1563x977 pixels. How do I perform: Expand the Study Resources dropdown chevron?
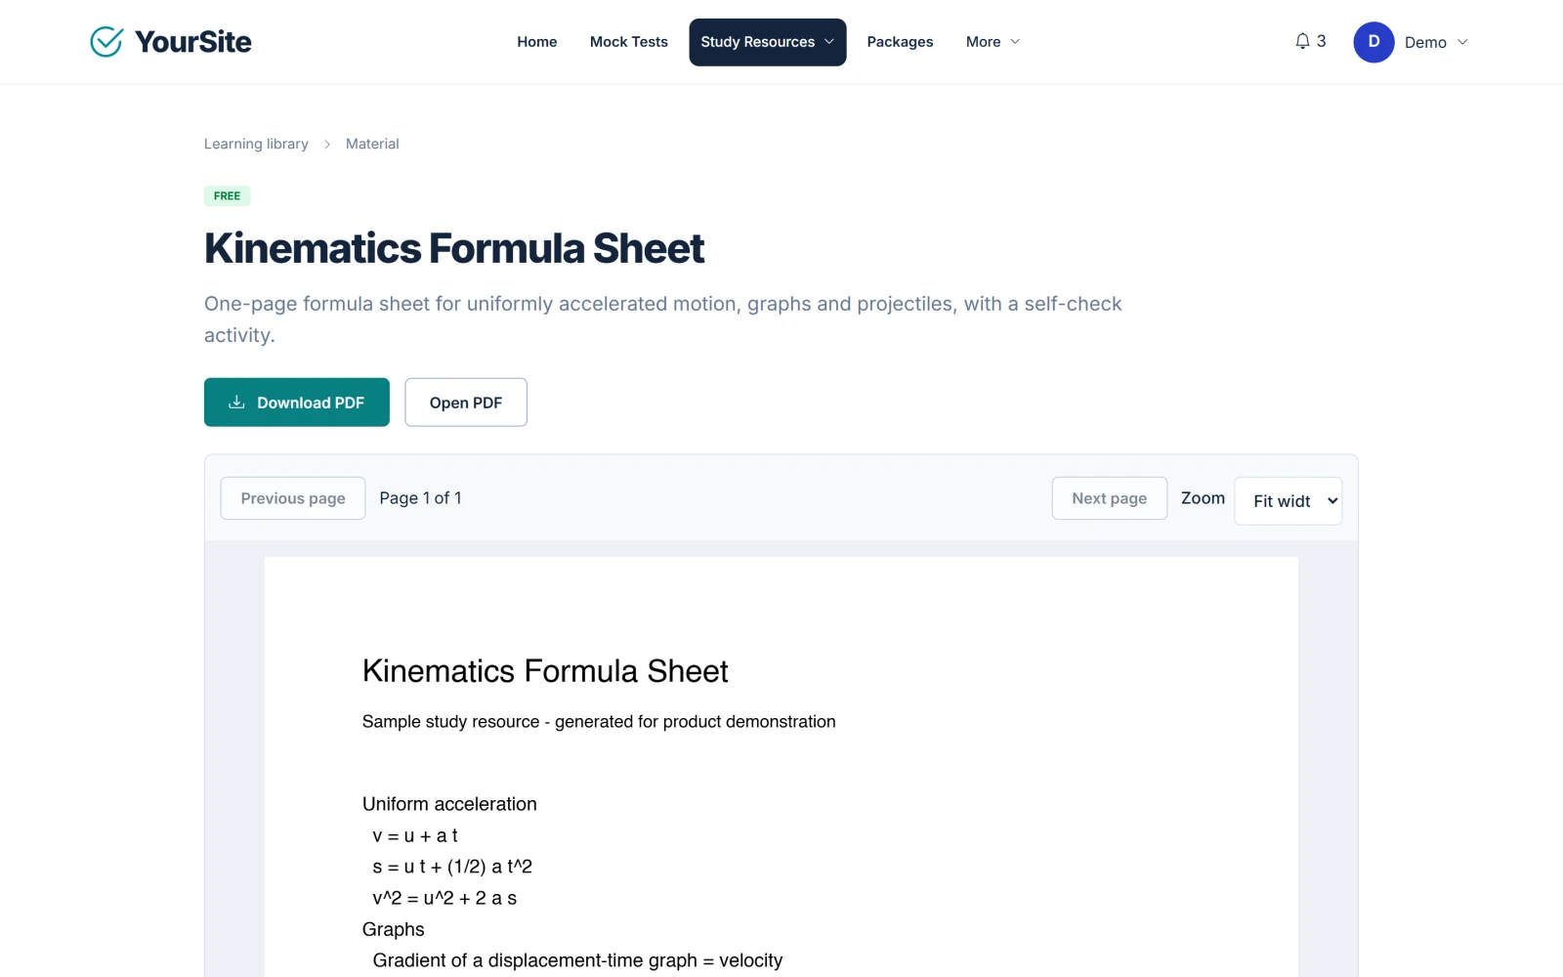pos(829,42)
